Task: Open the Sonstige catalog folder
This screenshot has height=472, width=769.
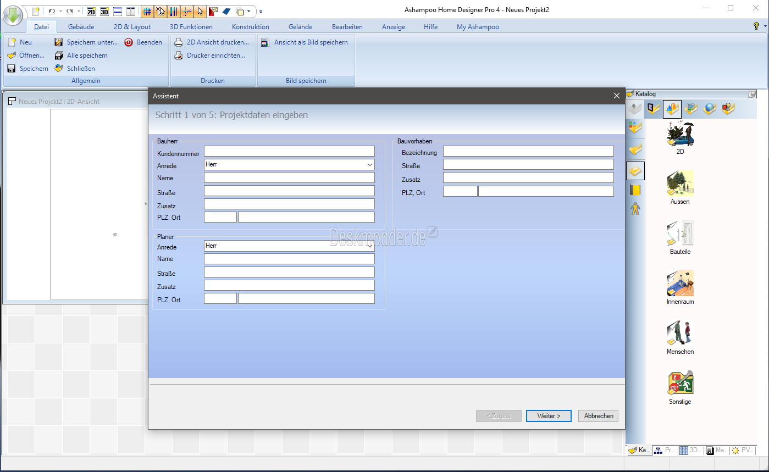Action: coord(680,387)
